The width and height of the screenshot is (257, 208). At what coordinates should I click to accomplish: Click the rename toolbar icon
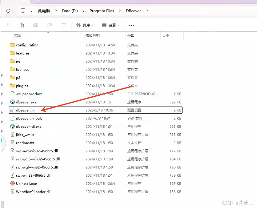click(36, 25)
